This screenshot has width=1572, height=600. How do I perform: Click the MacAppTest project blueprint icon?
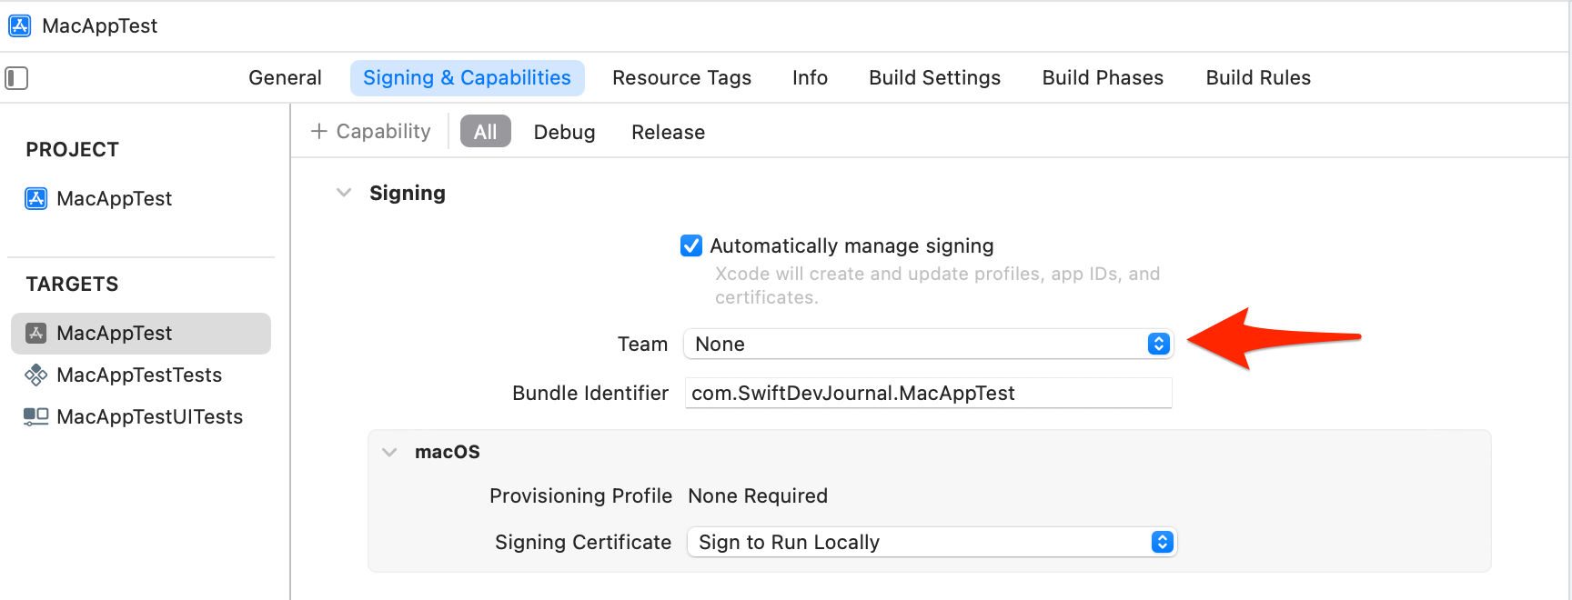(x=35, y=198)
